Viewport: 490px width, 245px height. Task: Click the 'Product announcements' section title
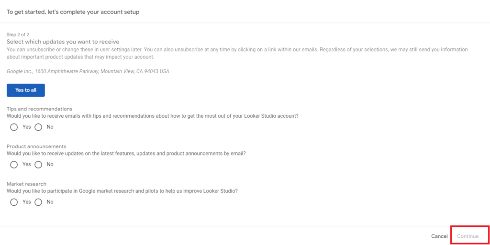point(36,146)
